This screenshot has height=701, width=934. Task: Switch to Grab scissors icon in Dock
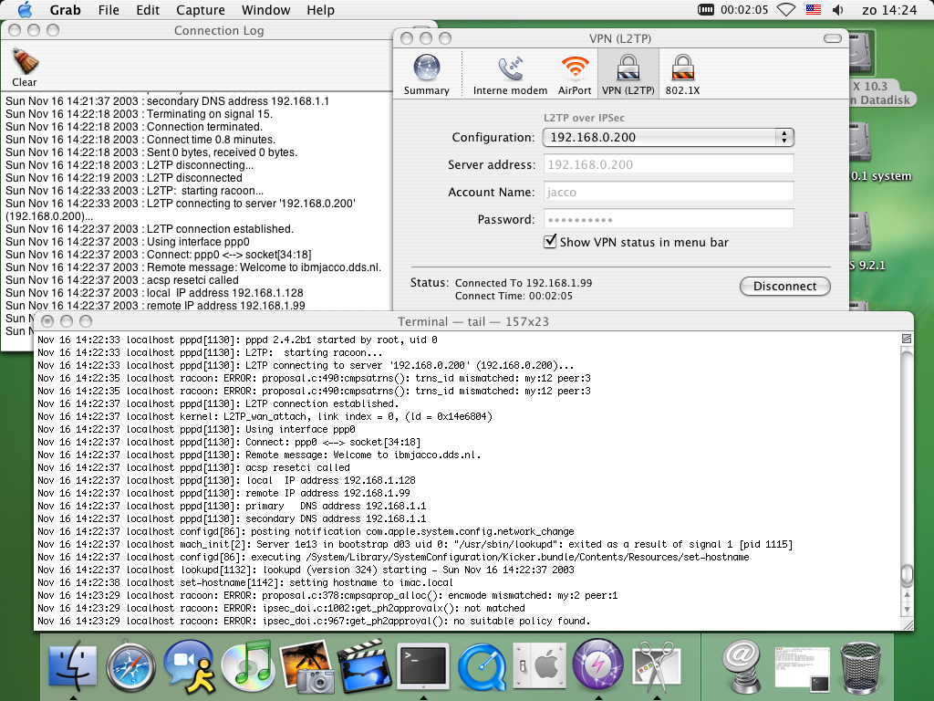[x=657, y=665]
